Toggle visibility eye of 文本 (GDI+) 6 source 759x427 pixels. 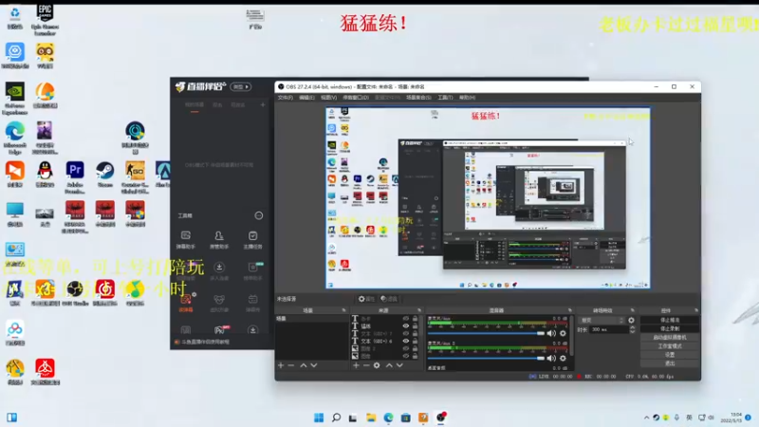[406, 341]
